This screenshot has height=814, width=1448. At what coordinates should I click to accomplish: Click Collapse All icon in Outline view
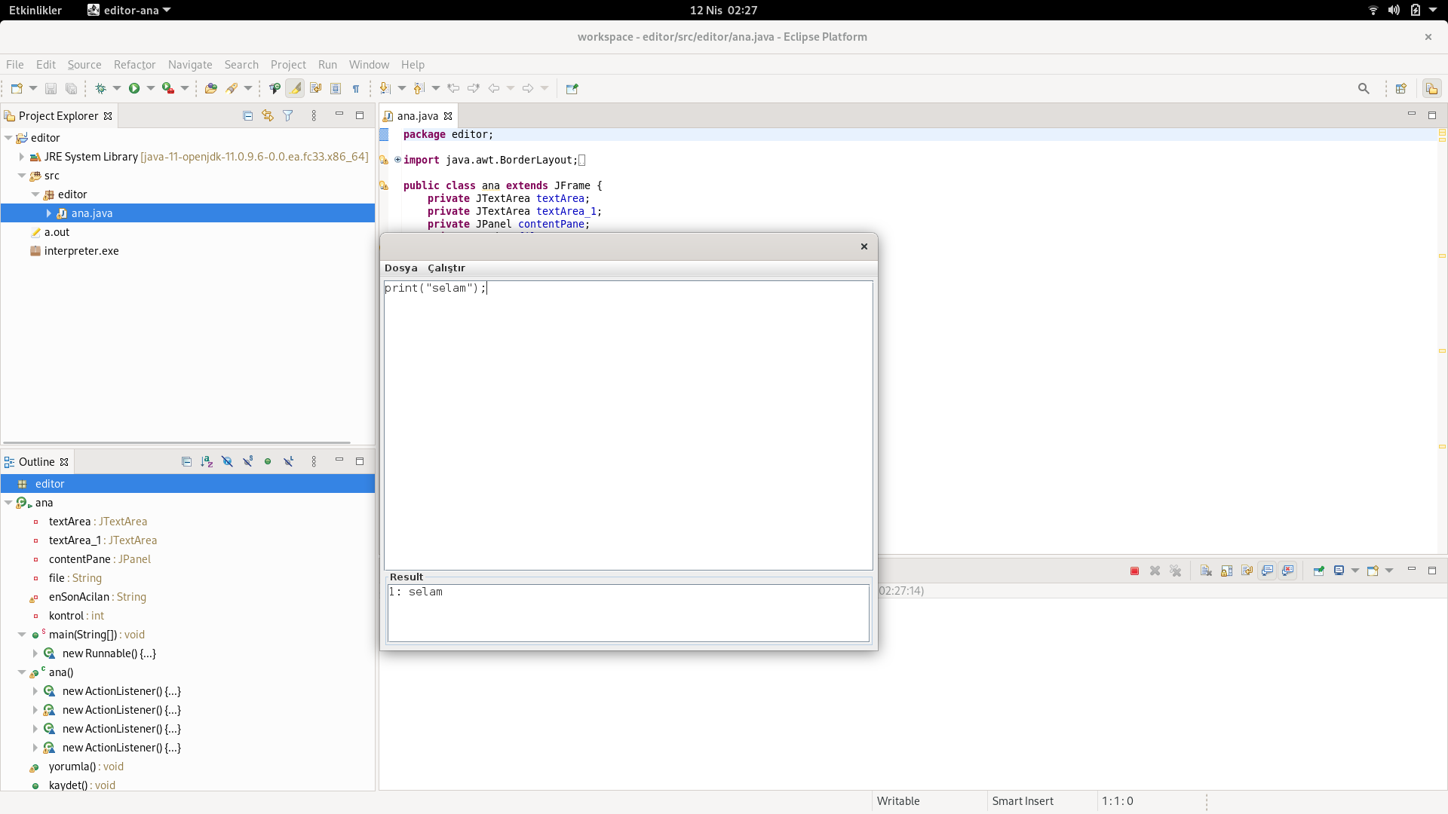[x=186, y=461]
